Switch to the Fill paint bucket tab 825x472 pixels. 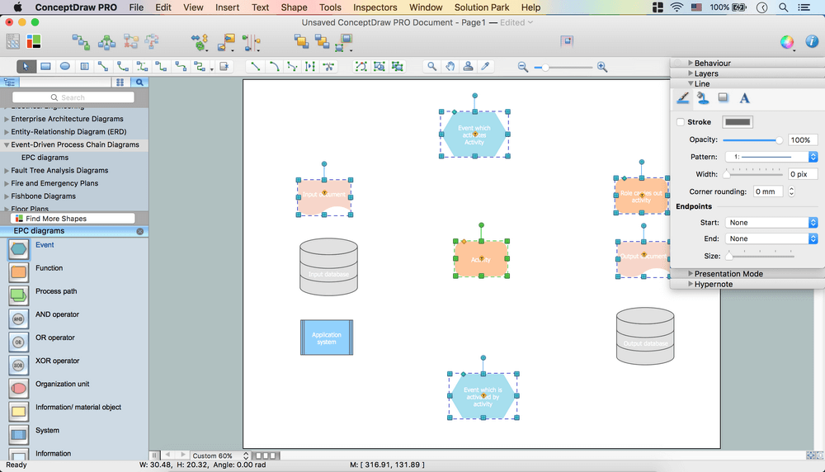click(703, 98)
